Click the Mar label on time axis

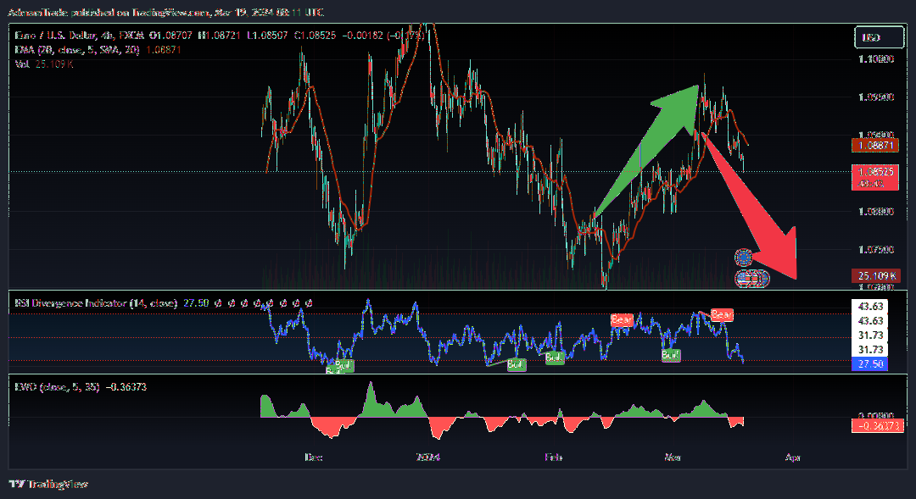point(673,457)
